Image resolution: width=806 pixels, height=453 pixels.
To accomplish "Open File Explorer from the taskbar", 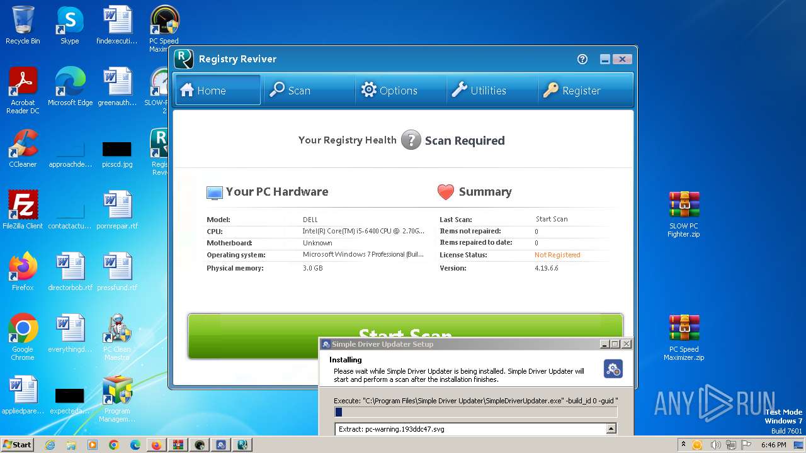I will point(71,445).
